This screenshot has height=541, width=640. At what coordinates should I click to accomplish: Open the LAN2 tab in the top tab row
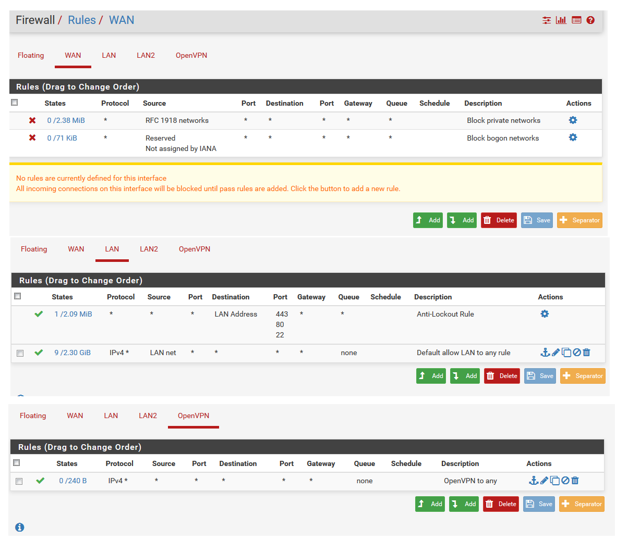146,56
